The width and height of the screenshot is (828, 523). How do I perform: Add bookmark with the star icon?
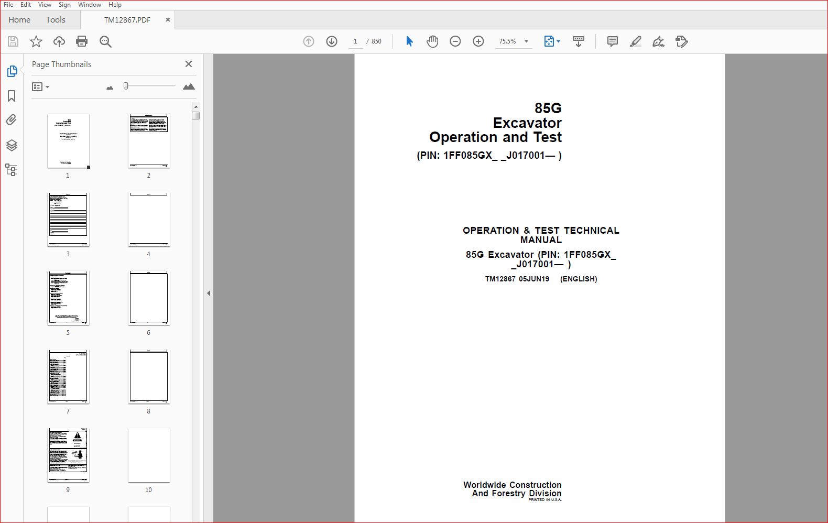click(36, 41)
